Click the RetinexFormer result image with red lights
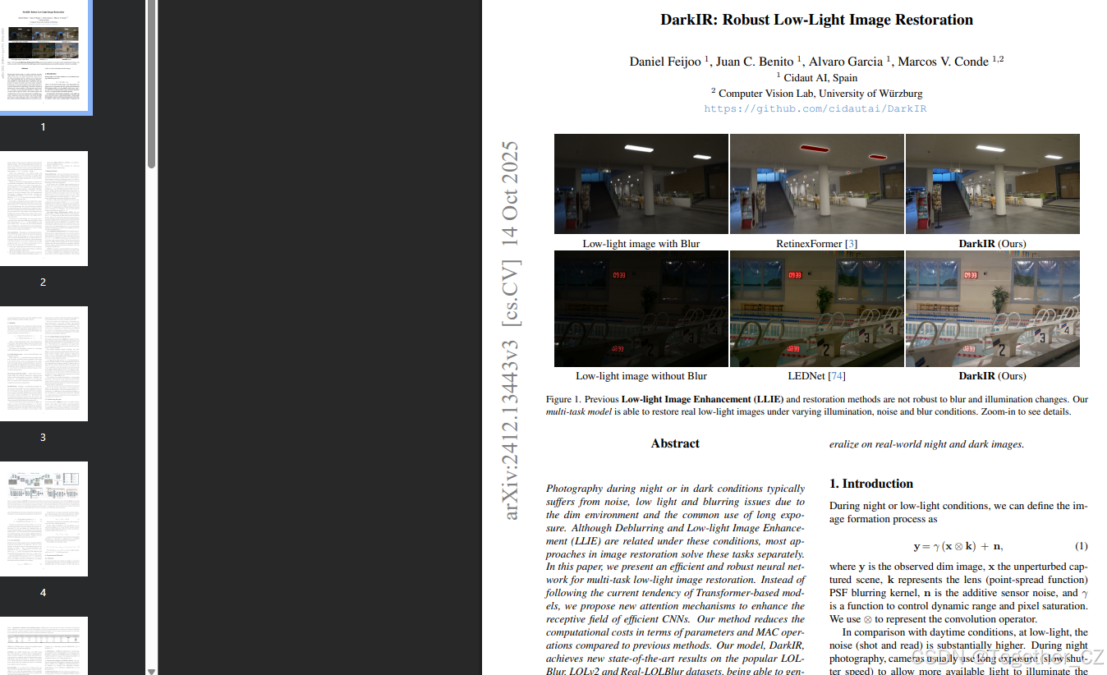Viewport: 1107px width, 675px height. pyautogui.click(x=817, y=184)
